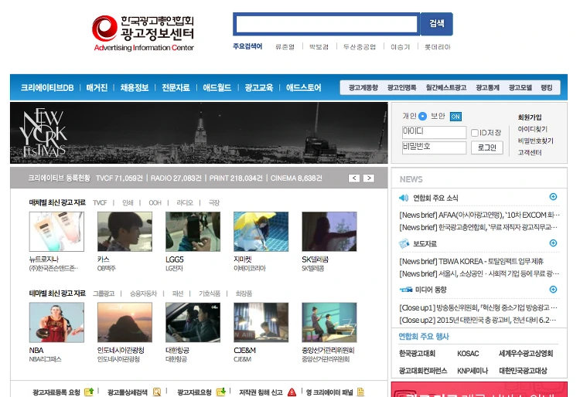Image resolution: width=580 pixels, height=397 pixels.
Task: Open the 광고교육 menu
Action: pos(258,88)
